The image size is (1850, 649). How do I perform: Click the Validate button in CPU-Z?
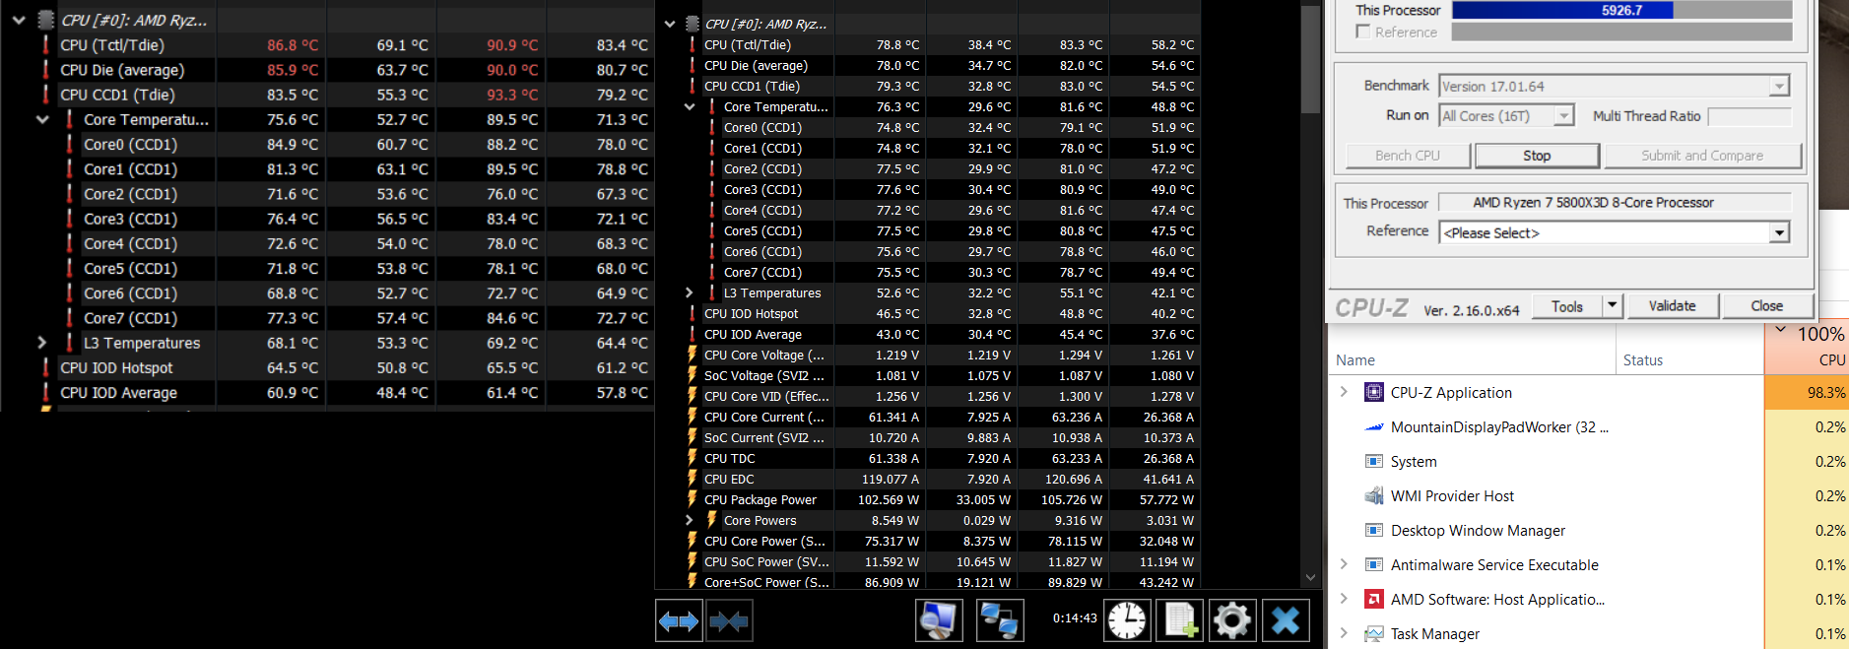(1672, 306)
